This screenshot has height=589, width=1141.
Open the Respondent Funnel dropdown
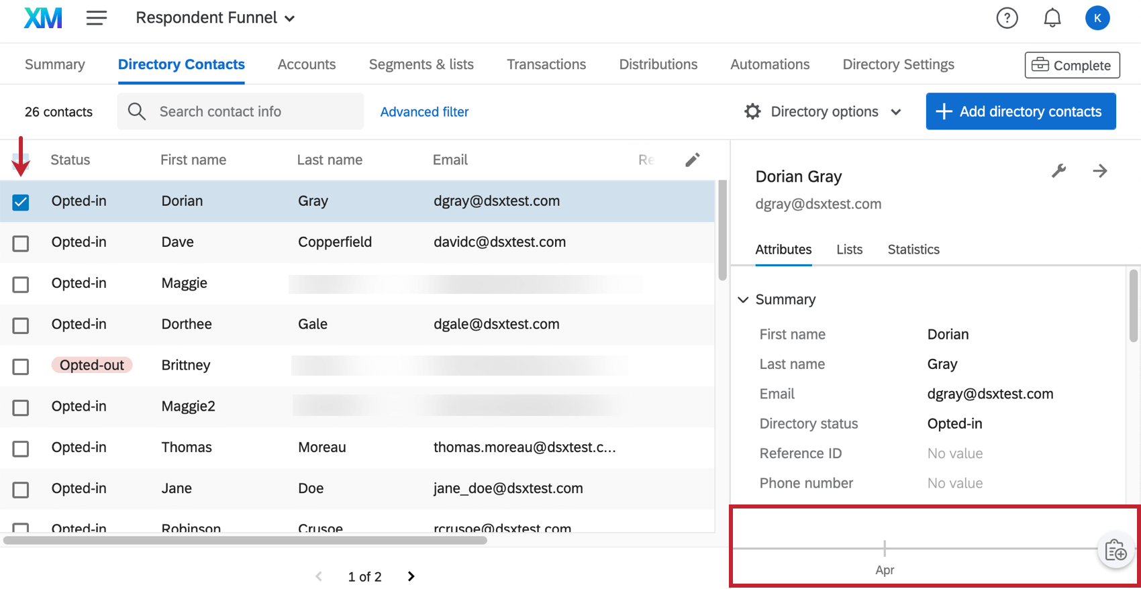[215, 18]
